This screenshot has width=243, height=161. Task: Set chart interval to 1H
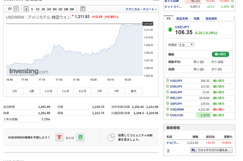click(49, 9)
